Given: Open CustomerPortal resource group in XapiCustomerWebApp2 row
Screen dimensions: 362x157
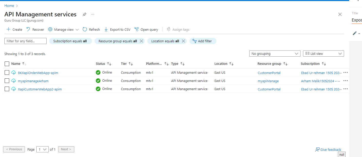Looking at the screenshot, I should tap(269, 89).
